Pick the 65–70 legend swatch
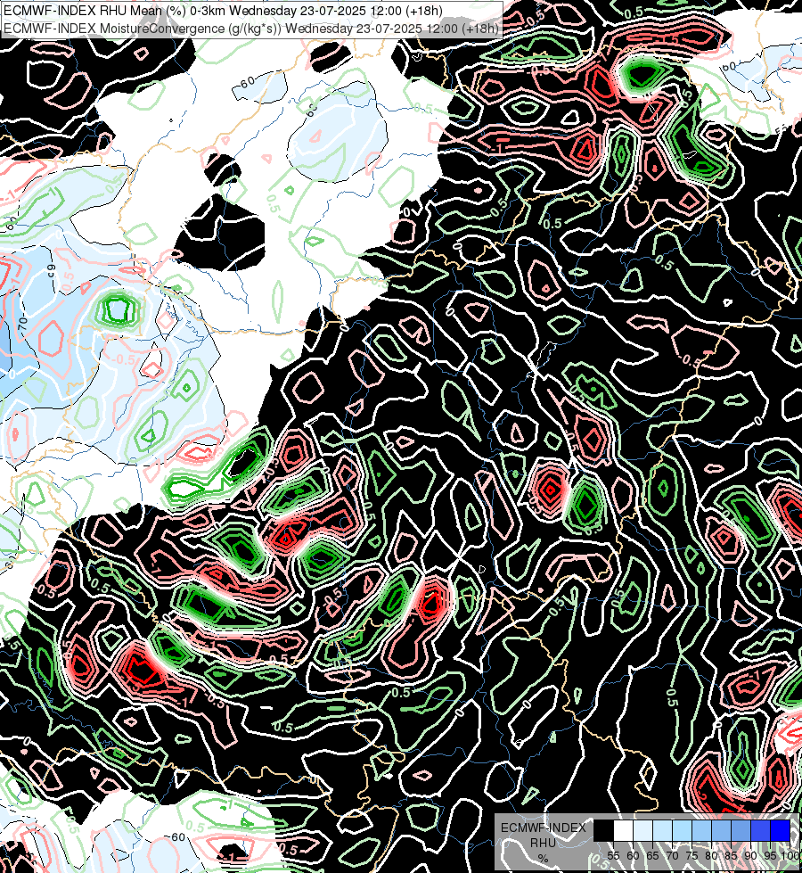 click(662, 830)
